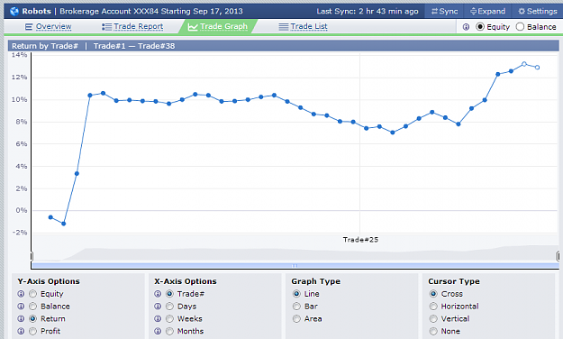Viewport: 563px width, 339px height.
Task: Open the Settings gear button
Action: coord(537,11)
